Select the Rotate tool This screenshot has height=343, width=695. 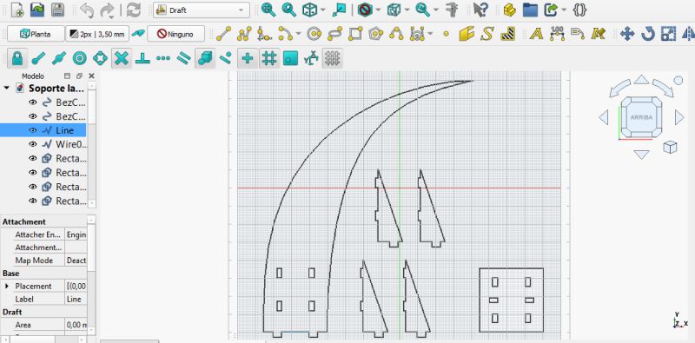point(648,34)
